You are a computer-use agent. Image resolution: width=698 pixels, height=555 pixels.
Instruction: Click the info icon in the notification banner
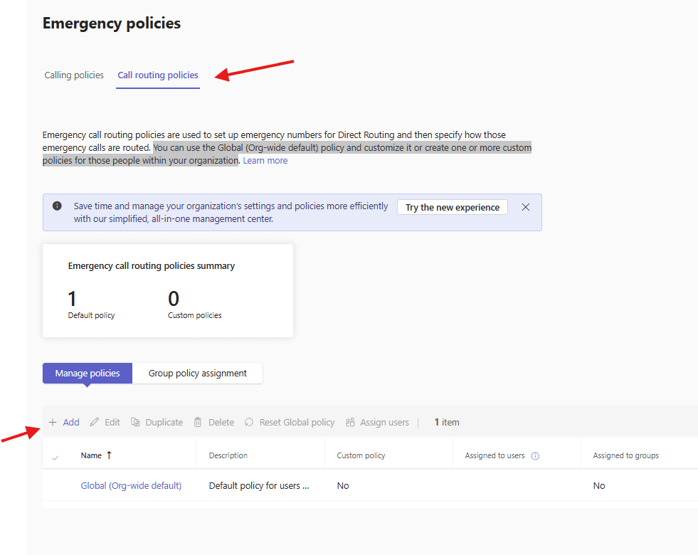(x=57, y=206)
